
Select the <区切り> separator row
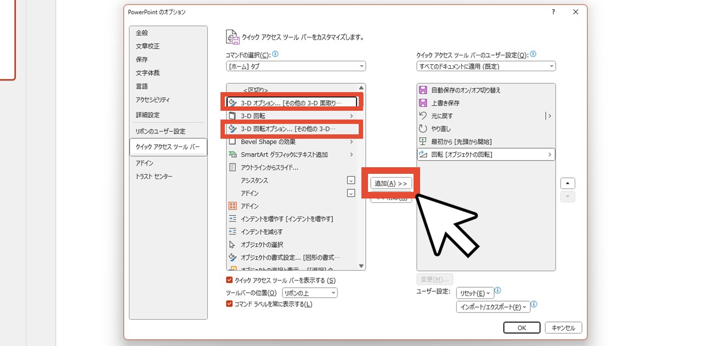[291, 90]
